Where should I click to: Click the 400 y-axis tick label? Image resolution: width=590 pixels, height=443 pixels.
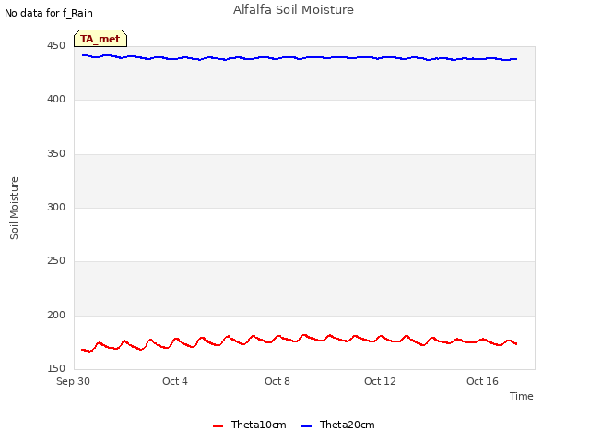[56, 99]
